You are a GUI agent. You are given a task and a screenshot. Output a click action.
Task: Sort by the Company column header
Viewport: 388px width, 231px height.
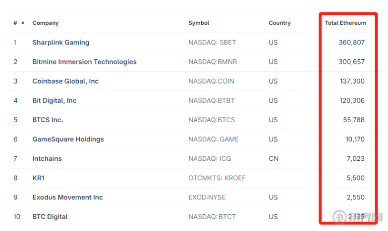46,23
